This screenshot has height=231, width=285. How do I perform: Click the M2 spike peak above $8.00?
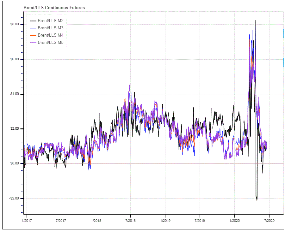click(x=256, y=20)
